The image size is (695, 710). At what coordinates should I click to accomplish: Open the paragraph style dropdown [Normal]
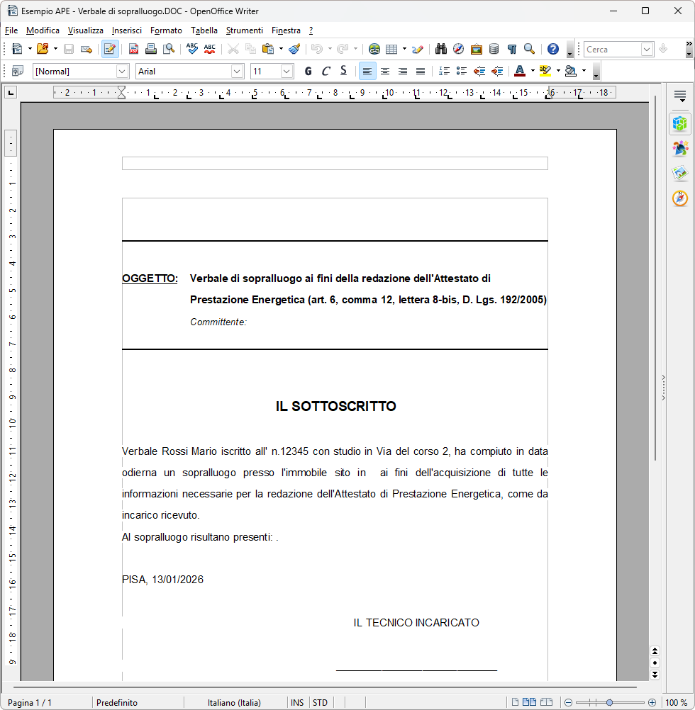(122, 71)
